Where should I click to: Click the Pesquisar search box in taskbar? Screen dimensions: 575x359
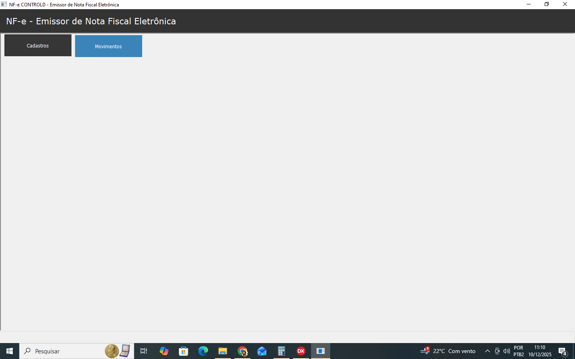pyautogui.click(x=64, y=351)
